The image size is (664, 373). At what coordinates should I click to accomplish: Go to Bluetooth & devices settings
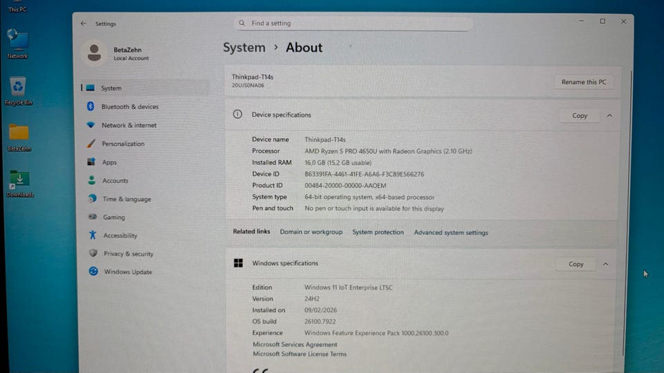[x=130, y=106]
